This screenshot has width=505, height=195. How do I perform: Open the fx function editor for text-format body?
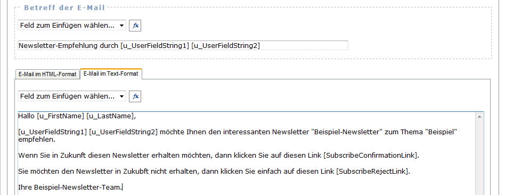[135, 96]
